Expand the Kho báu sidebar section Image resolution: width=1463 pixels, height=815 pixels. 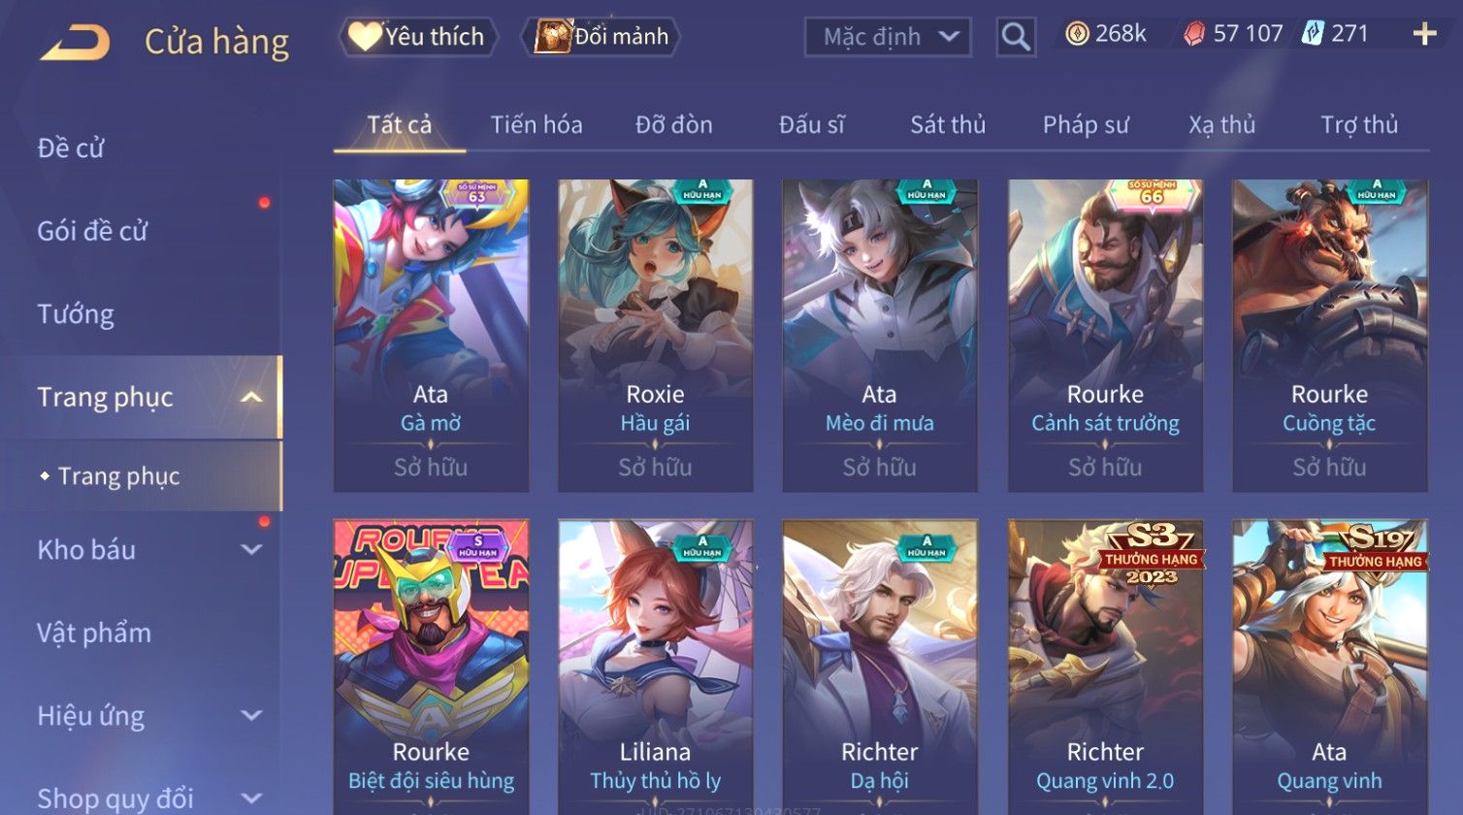tap(251, 550)
